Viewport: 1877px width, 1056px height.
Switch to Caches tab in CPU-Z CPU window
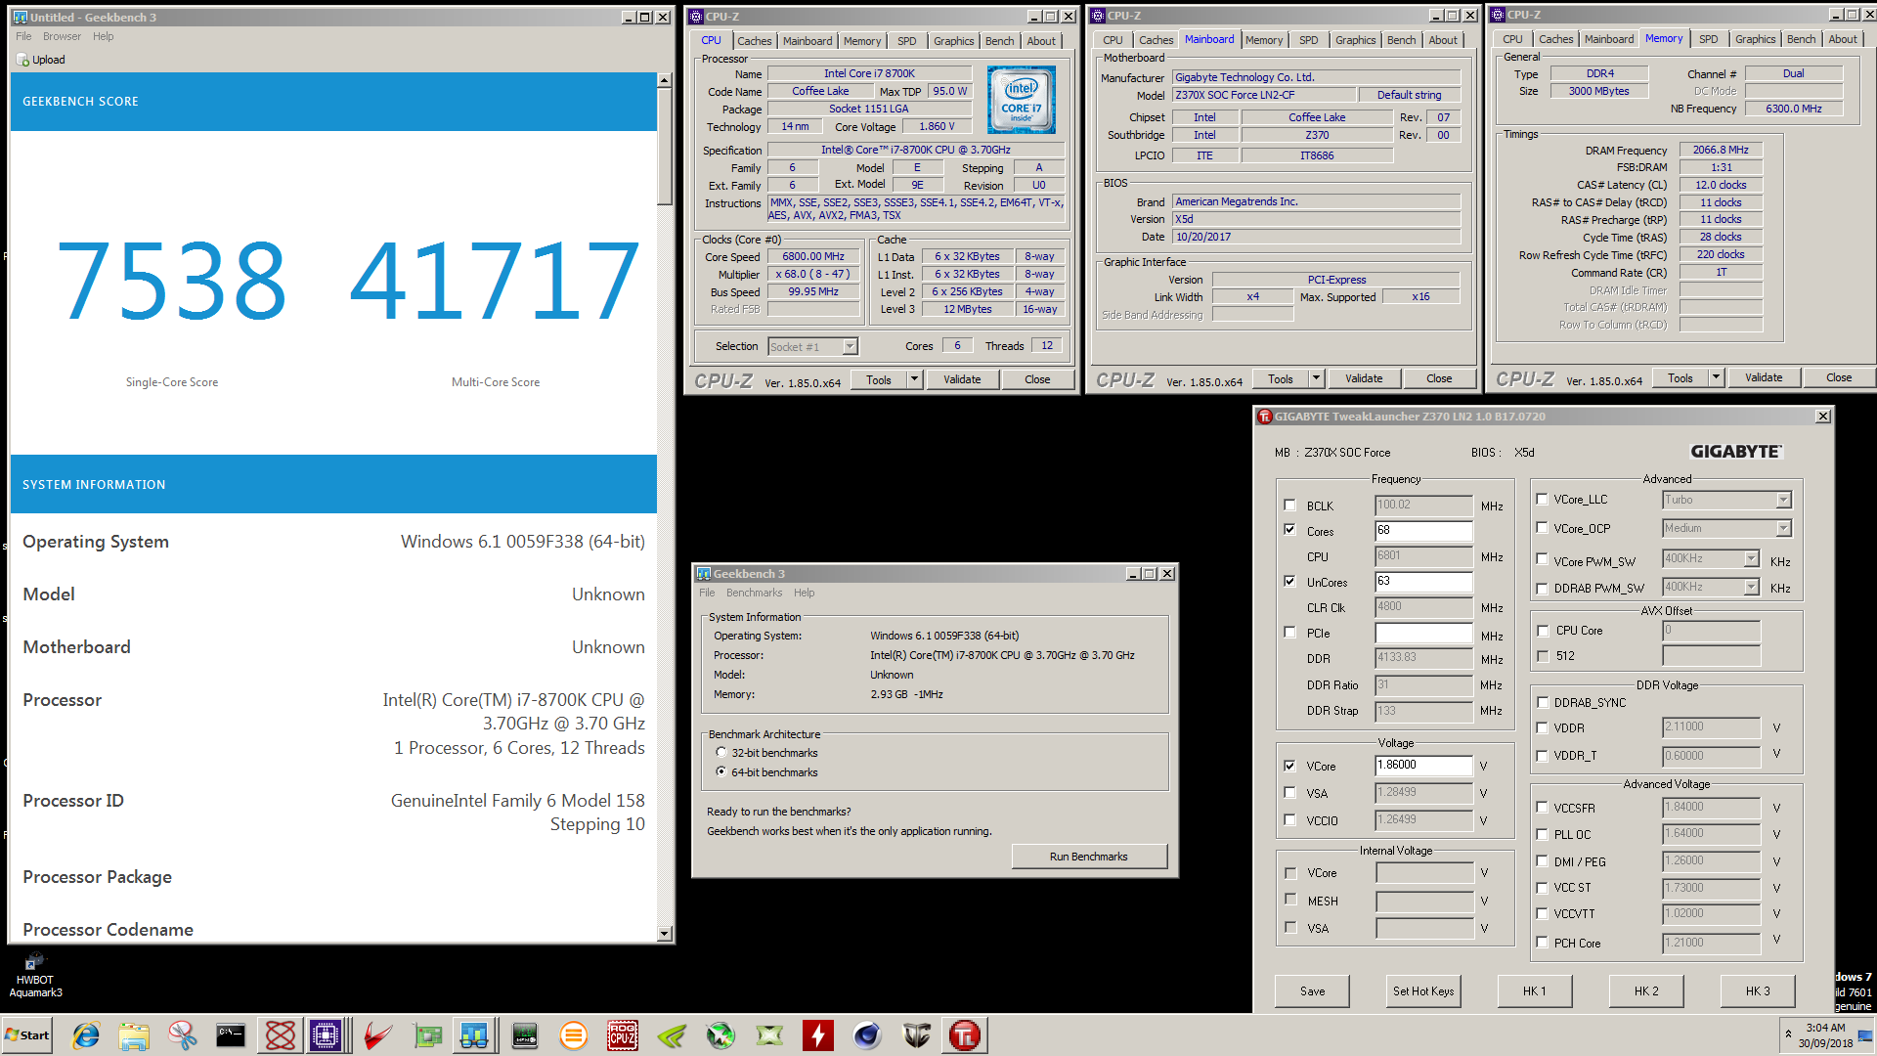754,41
